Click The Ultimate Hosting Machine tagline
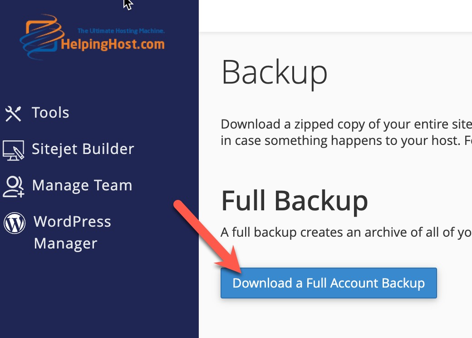 121,31
